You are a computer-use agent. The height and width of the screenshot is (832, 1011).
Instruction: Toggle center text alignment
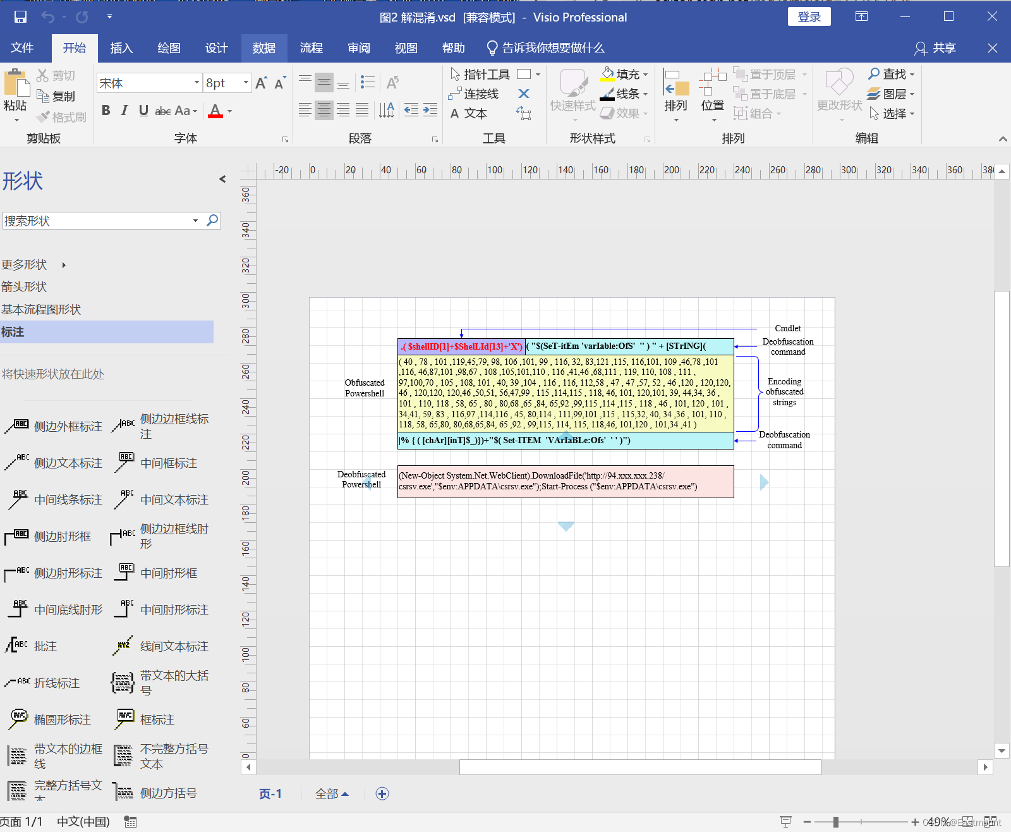pos(324,111)
